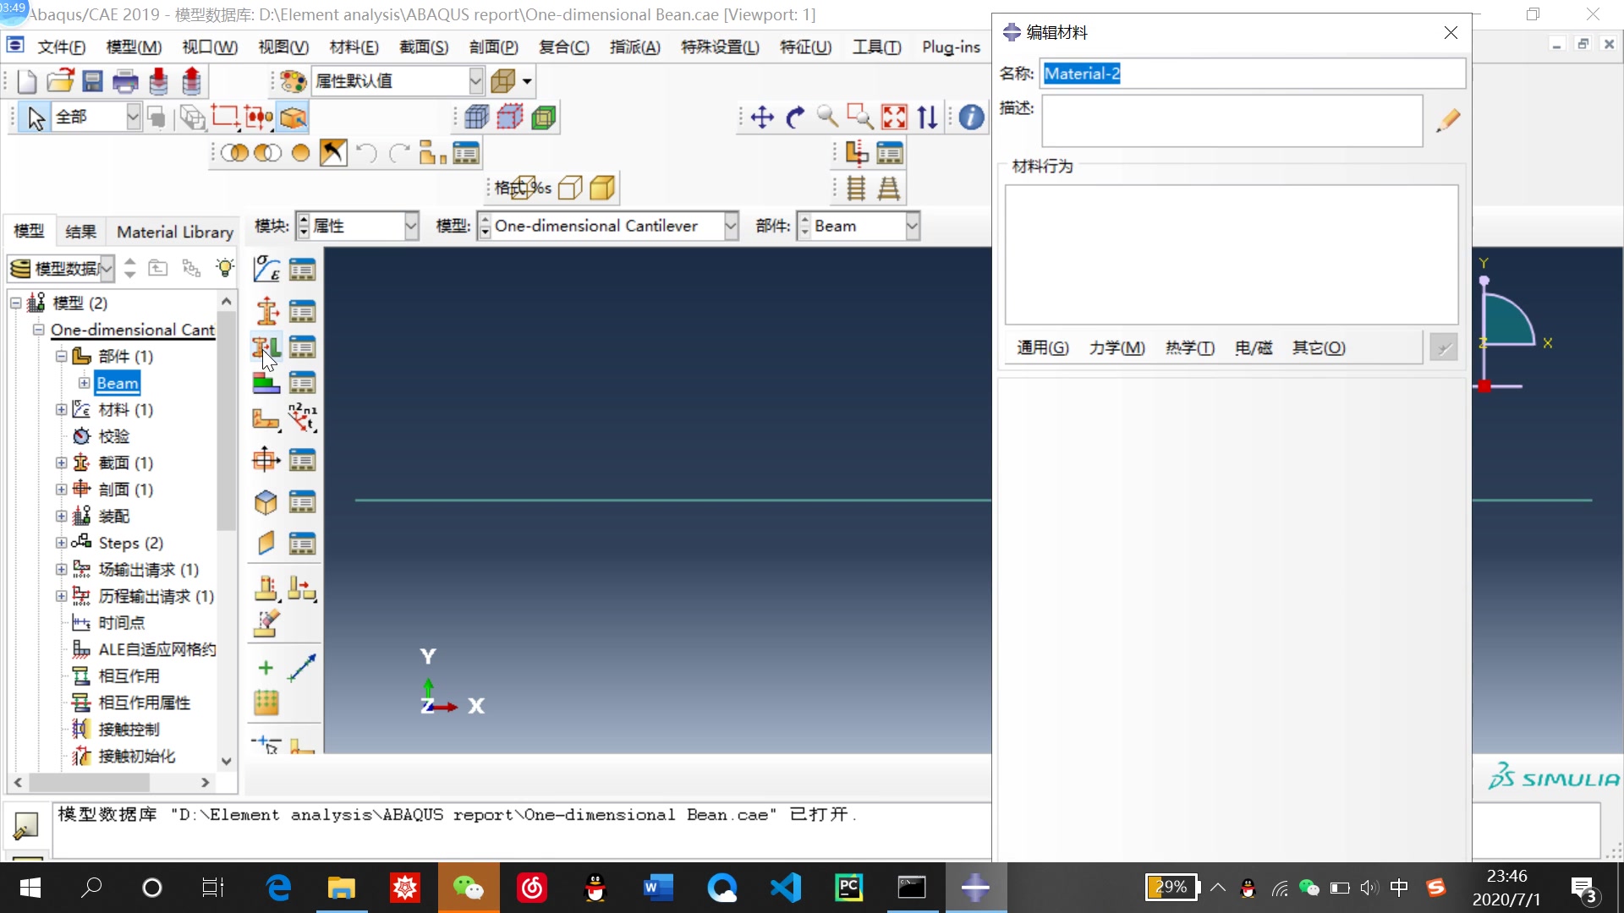Toggle shaded render style icon
The image size is (1624, 913).
602,188
